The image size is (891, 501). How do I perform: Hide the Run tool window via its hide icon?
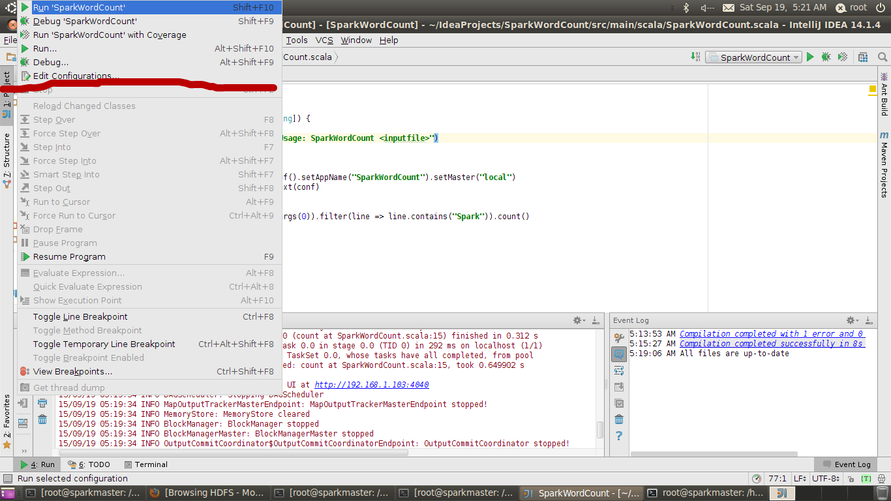(596, 320)
